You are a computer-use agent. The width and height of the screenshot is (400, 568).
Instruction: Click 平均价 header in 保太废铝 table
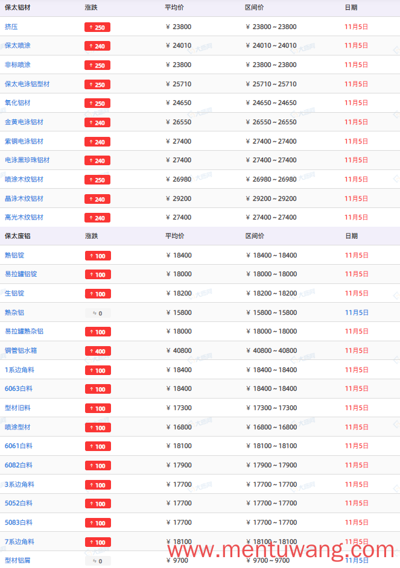click(x=174, y=236)
